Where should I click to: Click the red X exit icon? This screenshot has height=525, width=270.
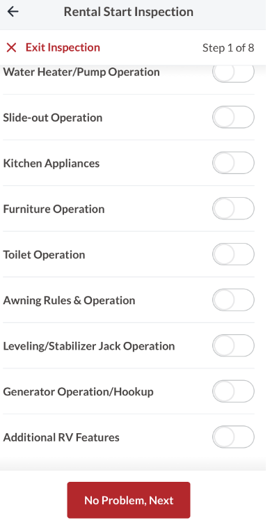tap(11, 48)
